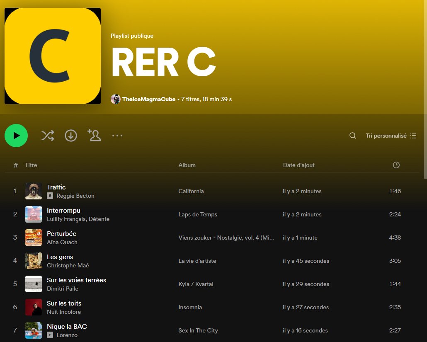Enable shuffle for the playlist
This screenshot has height=342, width=427.
point(48,135)
